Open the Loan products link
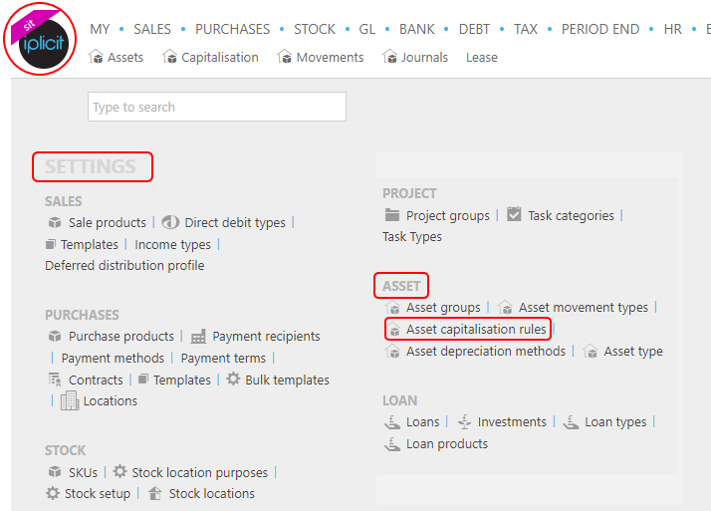The height and width of the screenshot is (511, 711). coord(447,444)
